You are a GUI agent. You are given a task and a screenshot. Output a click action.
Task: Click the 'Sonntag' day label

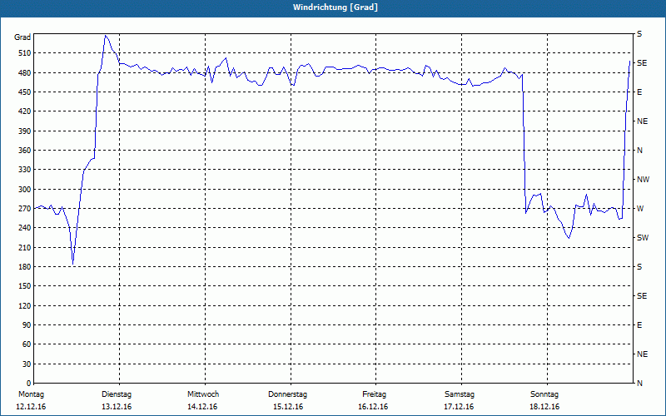544,394
